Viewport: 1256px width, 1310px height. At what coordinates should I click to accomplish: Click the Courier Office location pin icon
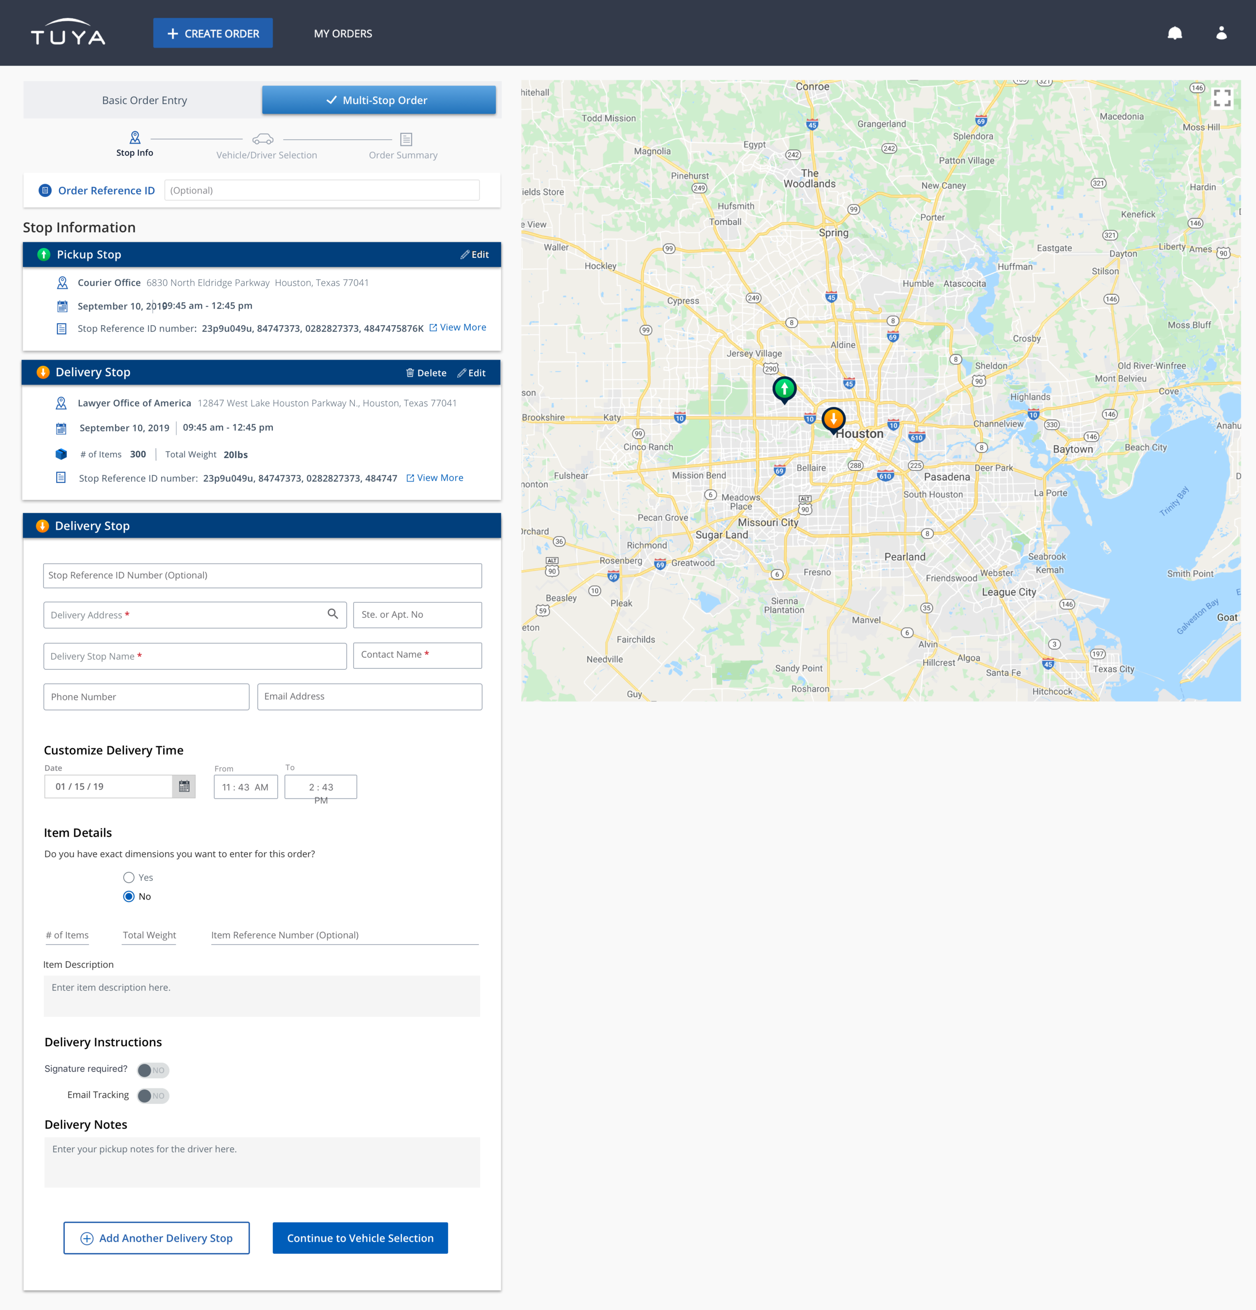[62, 283]
